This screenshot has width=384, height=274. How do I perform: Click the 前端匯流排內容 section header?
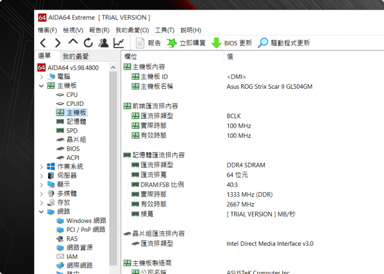click(x=150, y=106)
